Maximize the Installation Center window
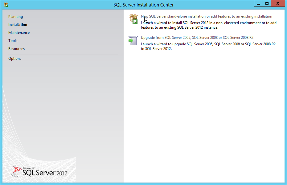287x185 pixels. click(x=267, y=4)
